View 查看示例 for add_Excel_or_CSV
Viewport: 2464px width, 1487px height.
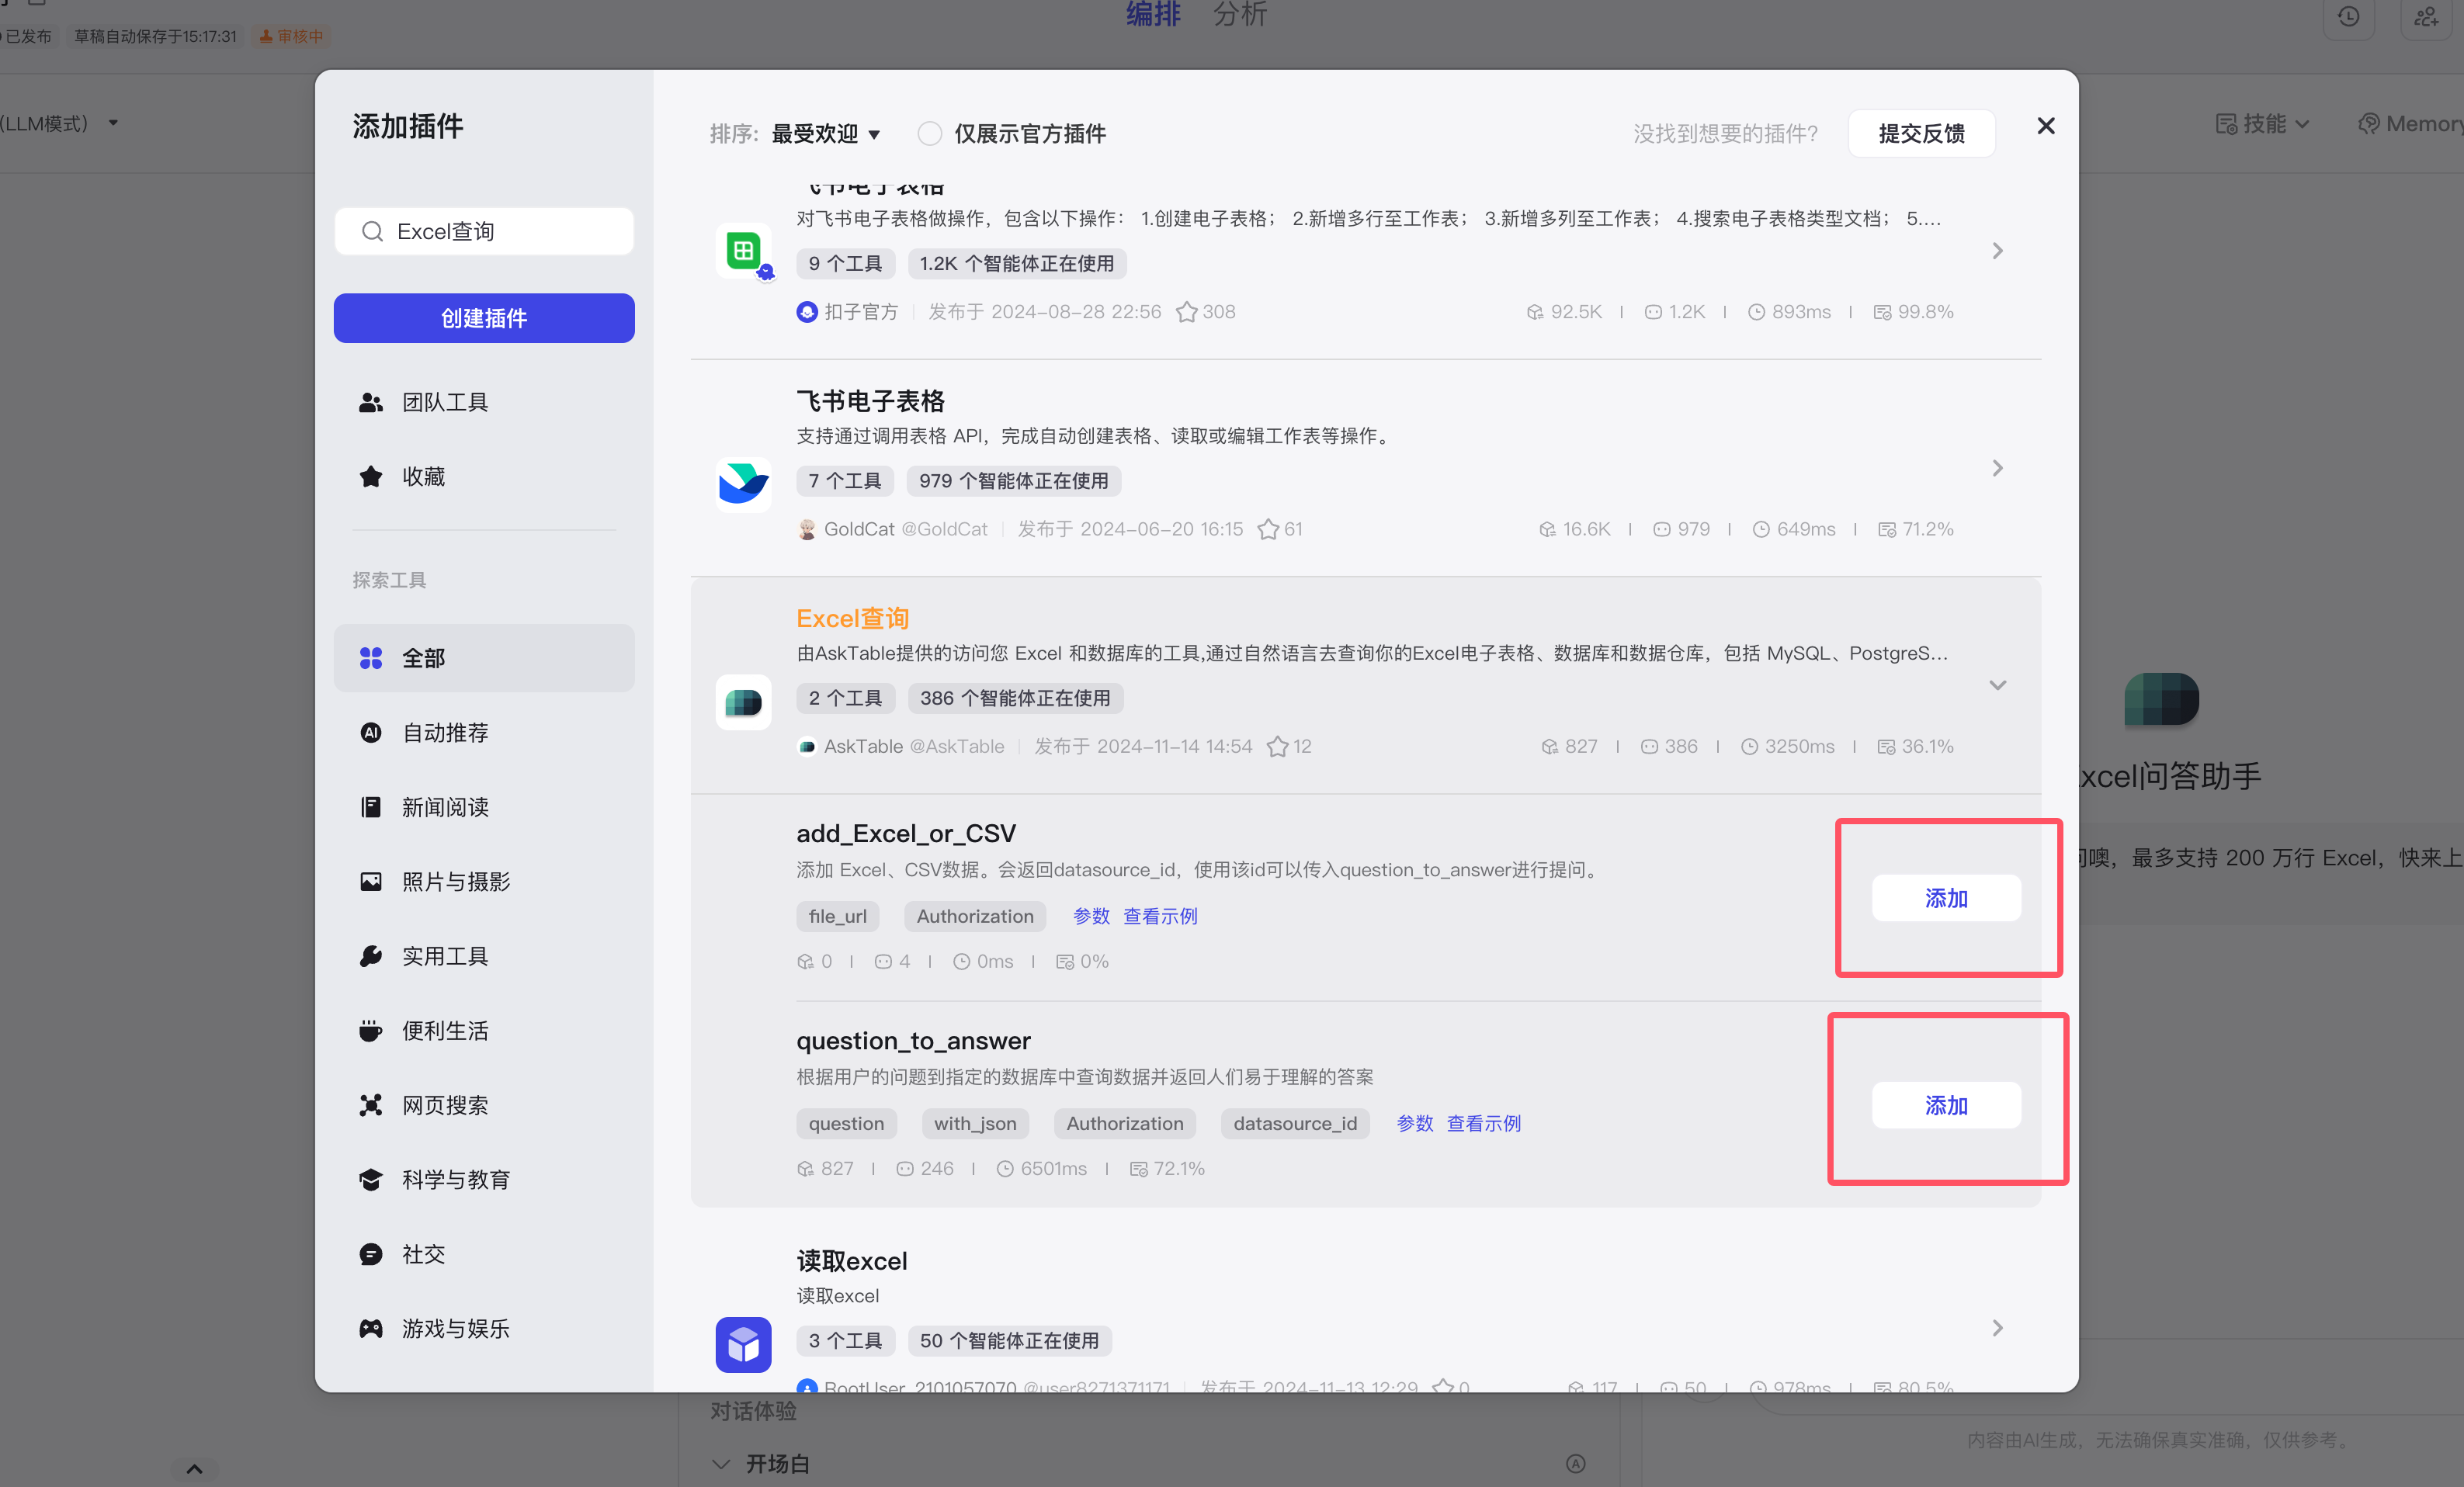[1160, 916]
